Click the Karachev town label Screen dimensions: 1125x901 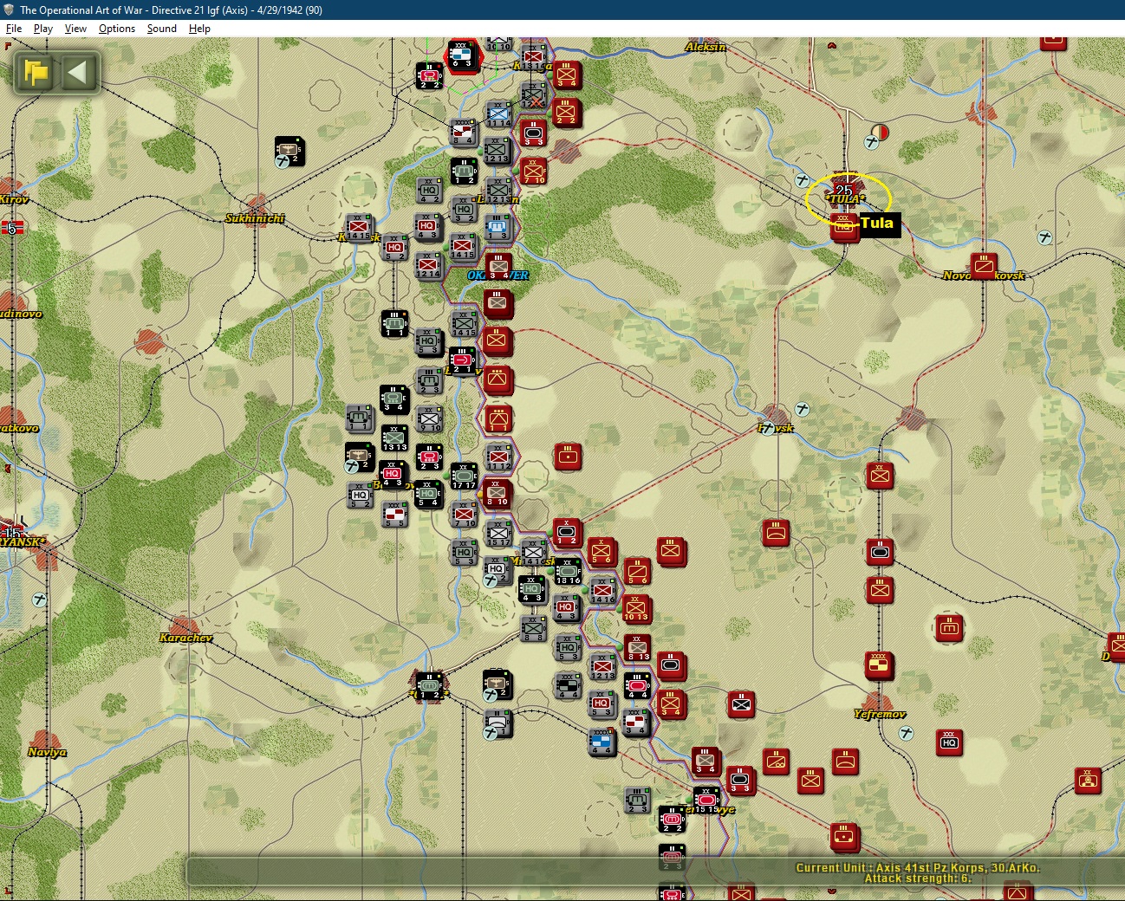[185, 638]
